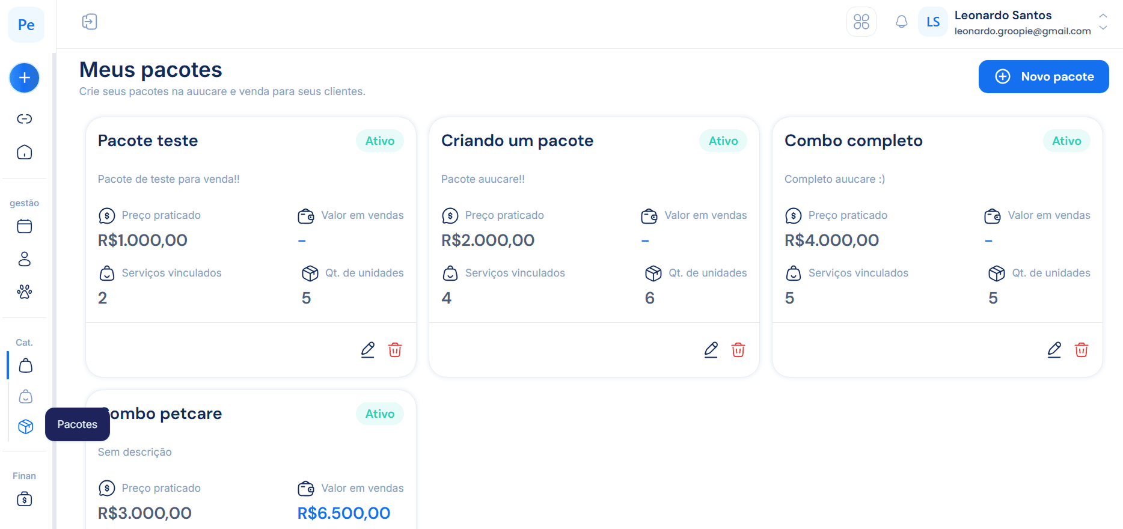
Task: Click the R$6.500,00 sales value
Action: point(344,513)
